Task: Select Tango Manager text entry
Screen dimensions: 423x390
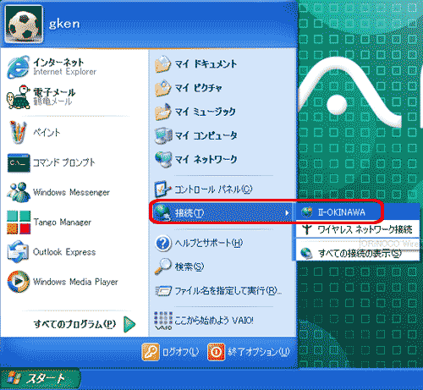Action: tap(63, 222)
